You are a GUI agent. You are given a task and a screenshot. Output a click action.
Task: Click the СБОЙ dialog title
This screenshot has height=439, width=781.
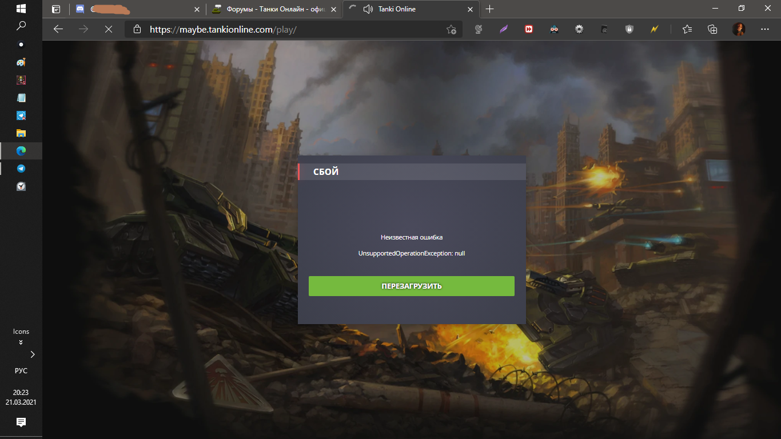[x=326, y=171]
